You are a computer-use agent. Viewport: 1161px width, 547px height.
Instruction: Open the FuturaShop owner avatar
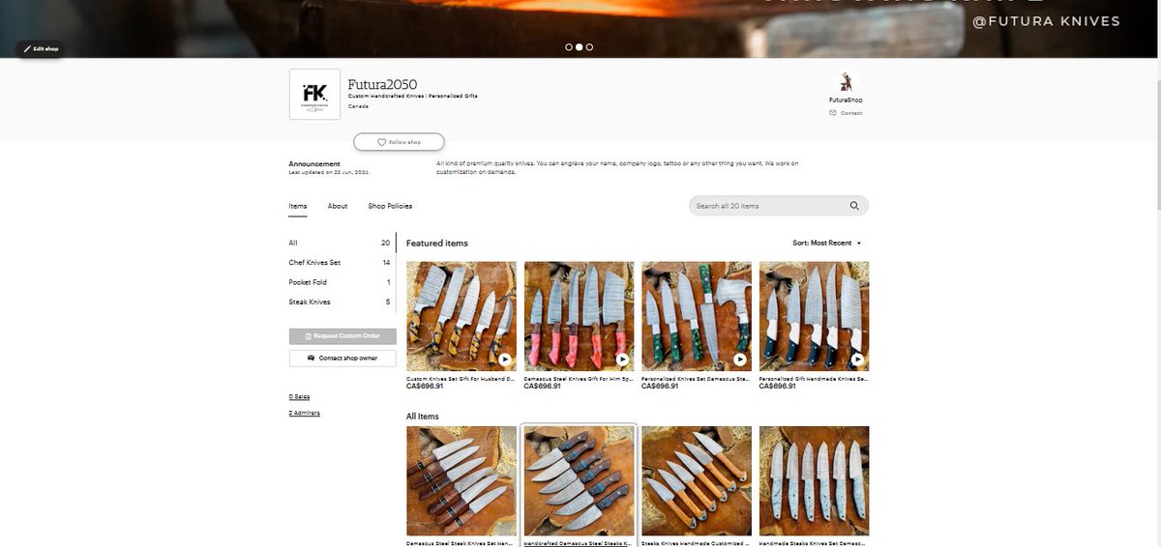846,82
